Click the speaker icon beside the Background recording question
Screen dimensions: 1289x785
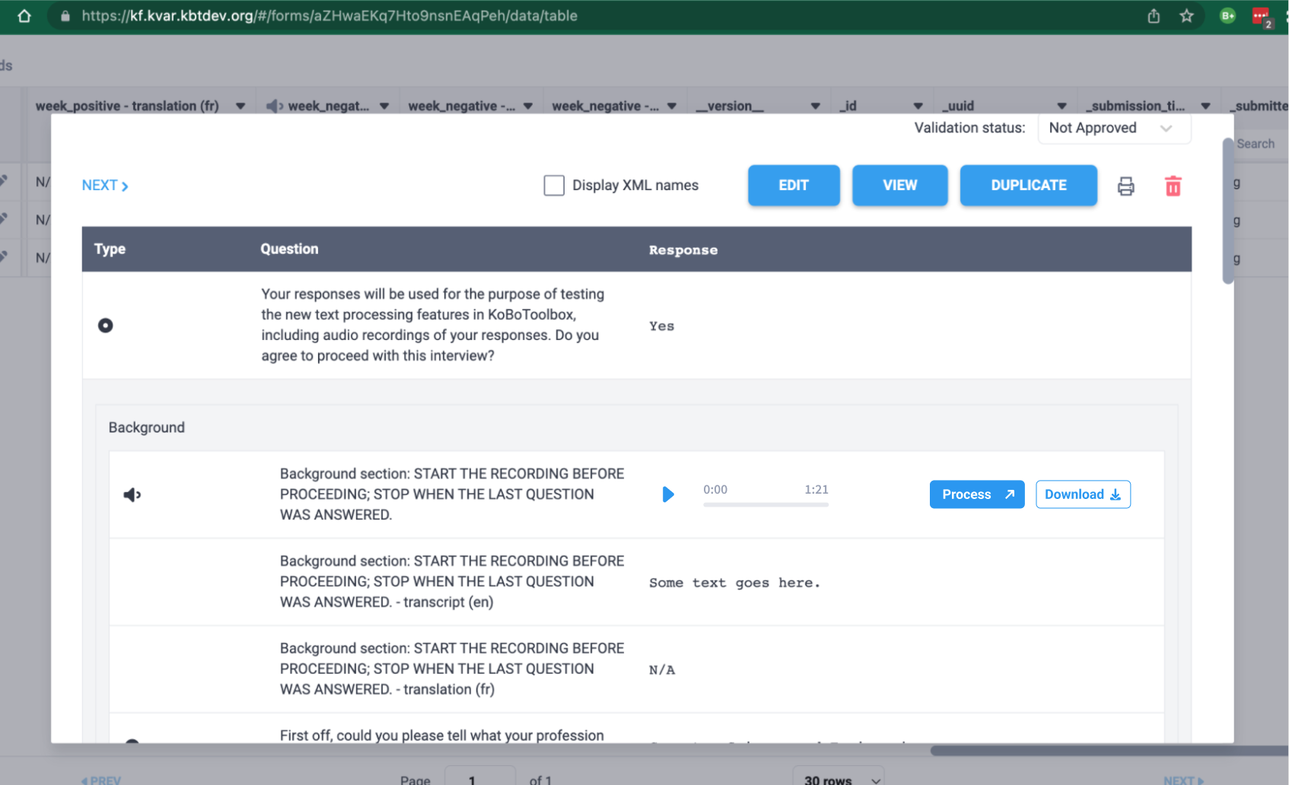132,494
